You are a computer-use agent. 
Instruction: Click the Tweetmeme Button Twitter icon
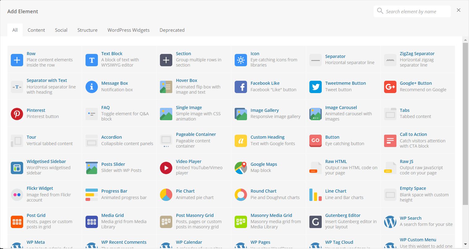point(316,87)
